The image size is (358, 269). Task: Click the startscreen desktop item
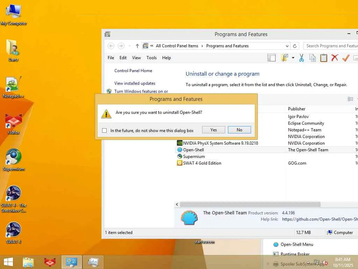[204, 242]
